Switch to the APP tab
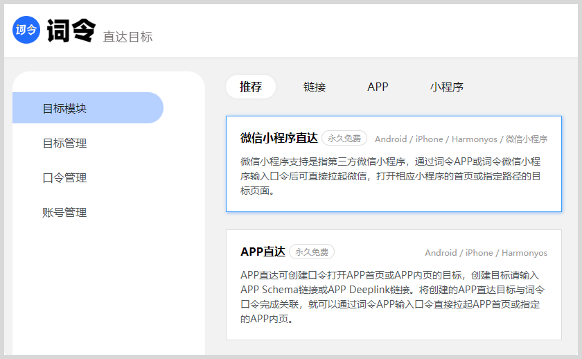Viewport: 582px width, 359px height. 378,87
